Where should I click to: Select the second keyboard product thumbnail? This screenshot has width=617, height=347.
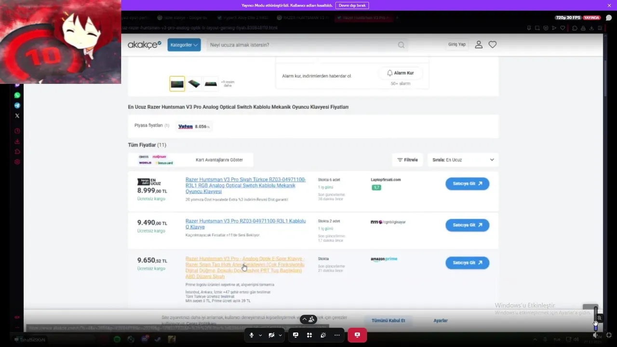coord(194,84)
